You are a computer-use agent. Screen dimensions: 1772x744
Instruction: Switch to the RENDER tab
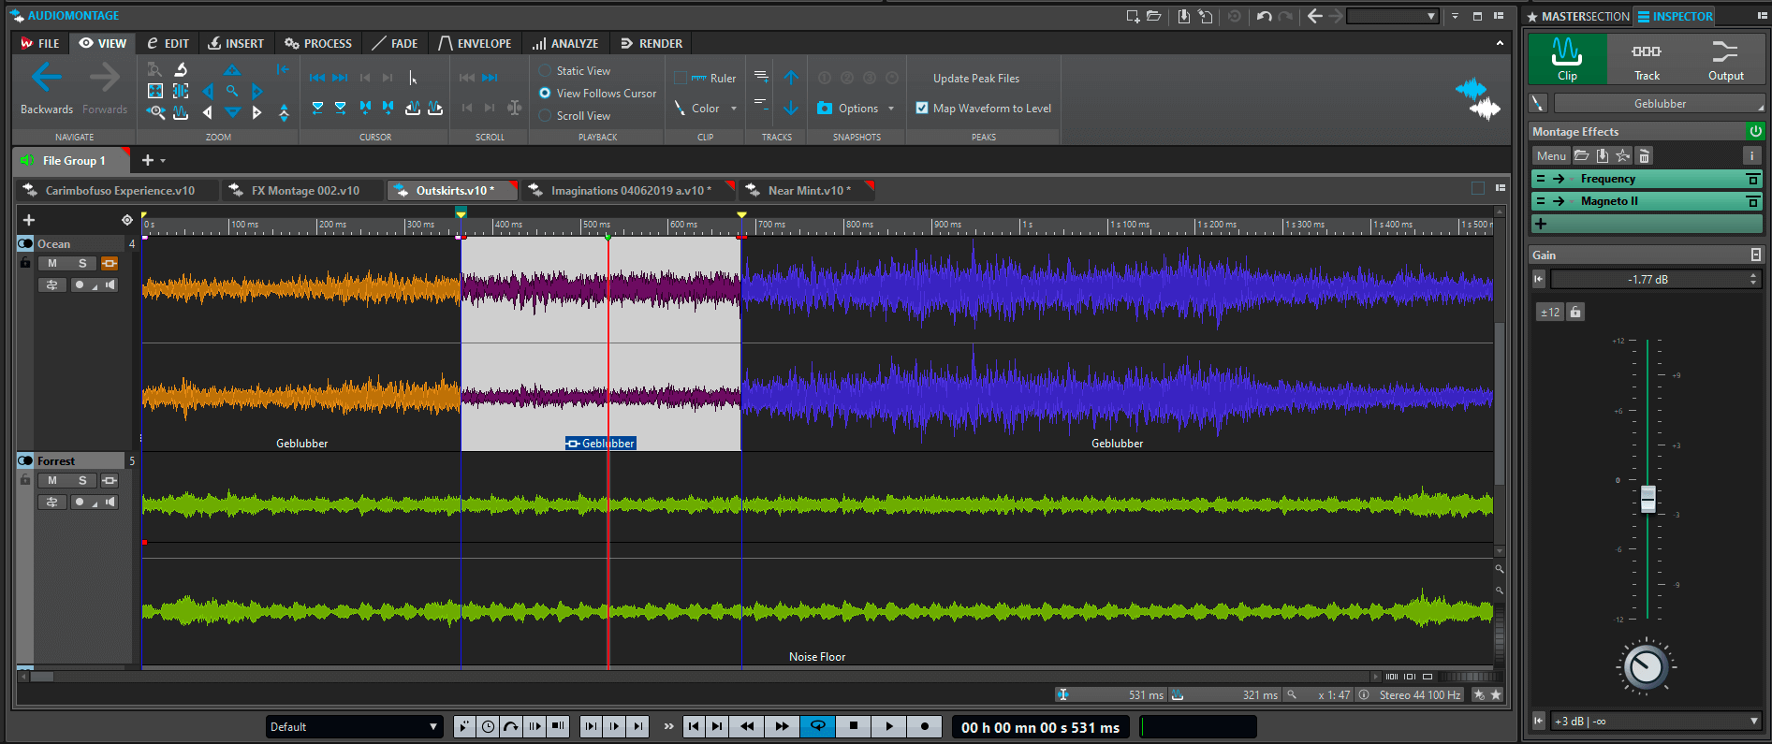652,43
